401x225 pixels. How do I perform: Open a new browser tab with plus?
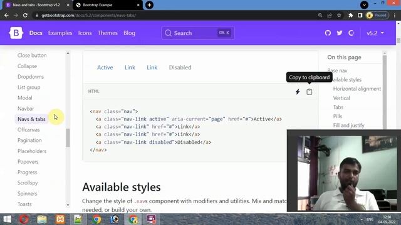pos(149,5)
